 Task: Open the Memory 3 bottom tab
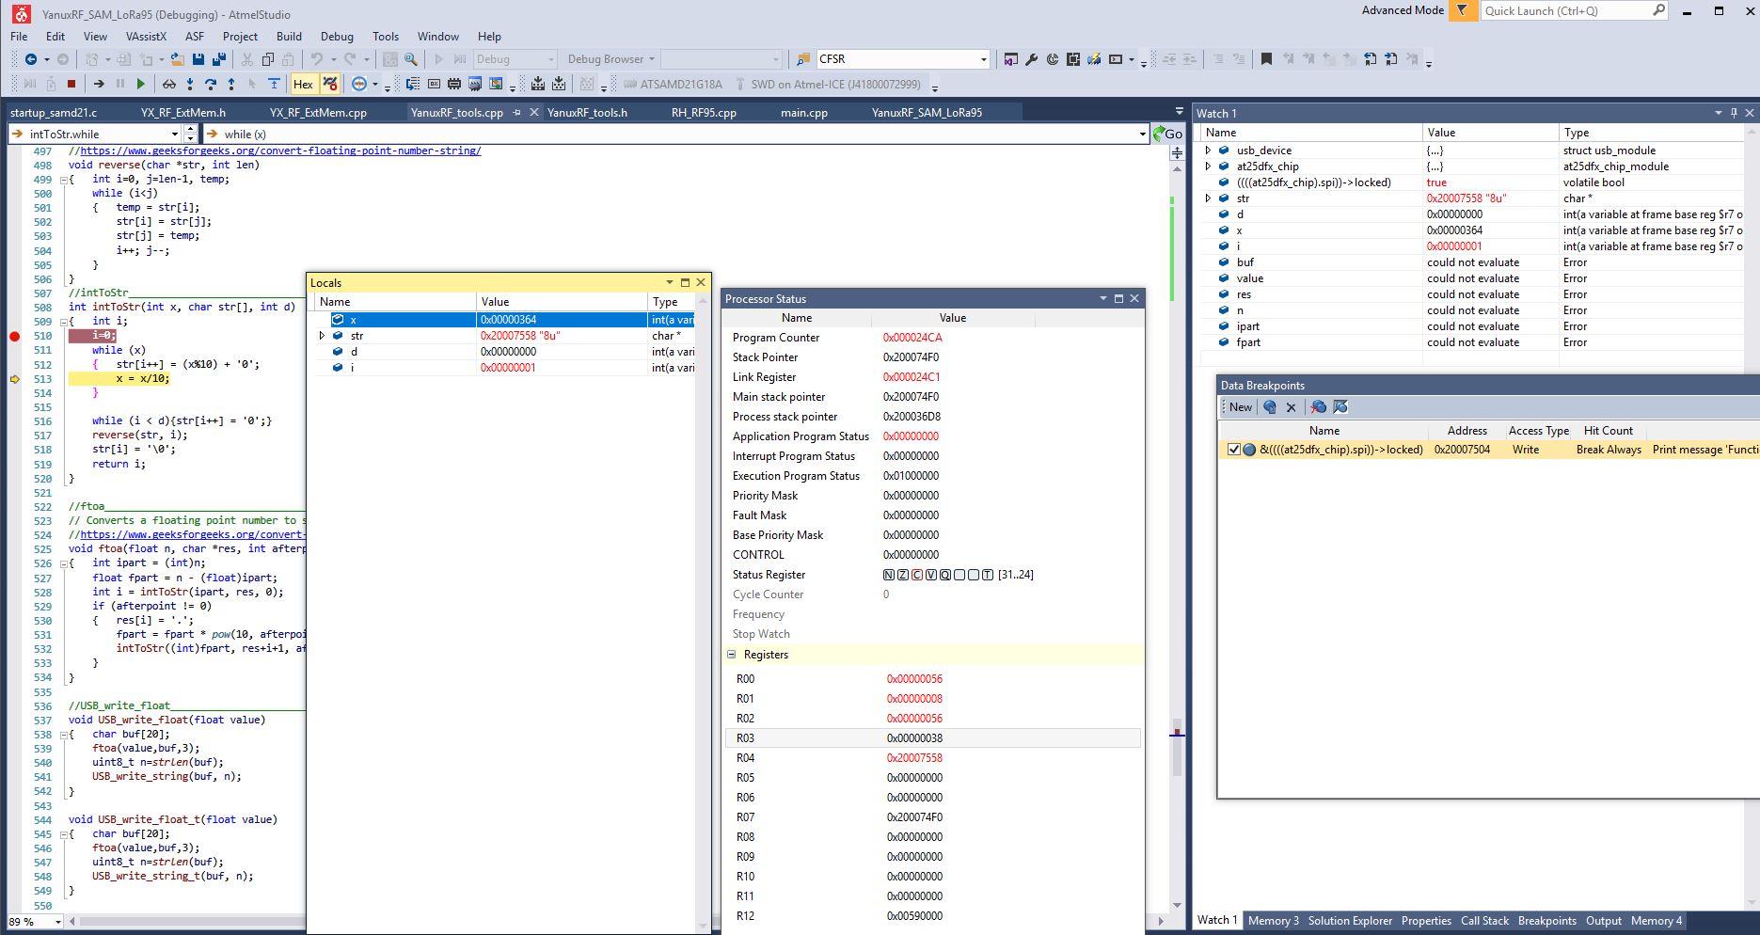point(1273,921)
